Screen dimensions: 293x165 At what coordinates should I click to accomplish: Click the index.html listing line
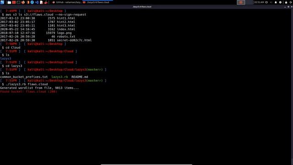(38, 29)
